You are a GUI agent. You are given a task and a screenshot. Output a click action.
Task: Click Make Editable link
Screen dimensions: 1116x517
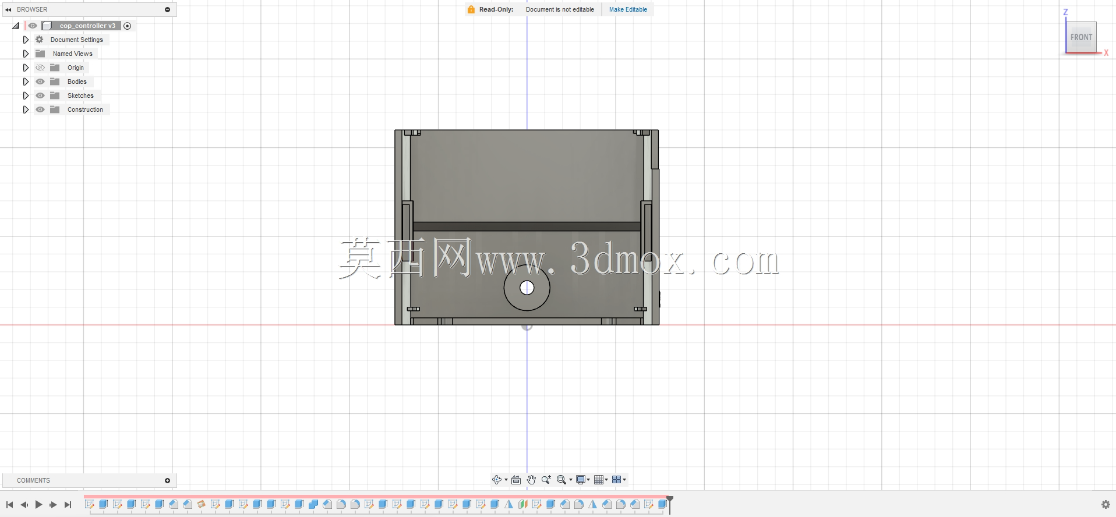[628, 9]
